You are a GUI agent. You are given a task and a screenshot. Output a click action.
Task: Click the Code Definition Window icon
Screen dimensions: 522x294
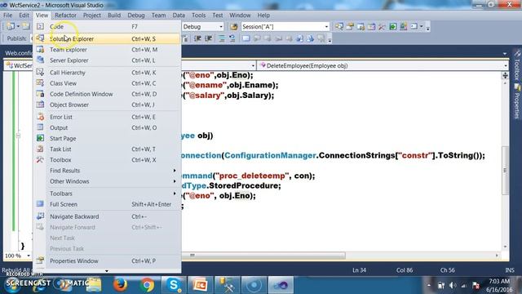[x=40, y=94]
